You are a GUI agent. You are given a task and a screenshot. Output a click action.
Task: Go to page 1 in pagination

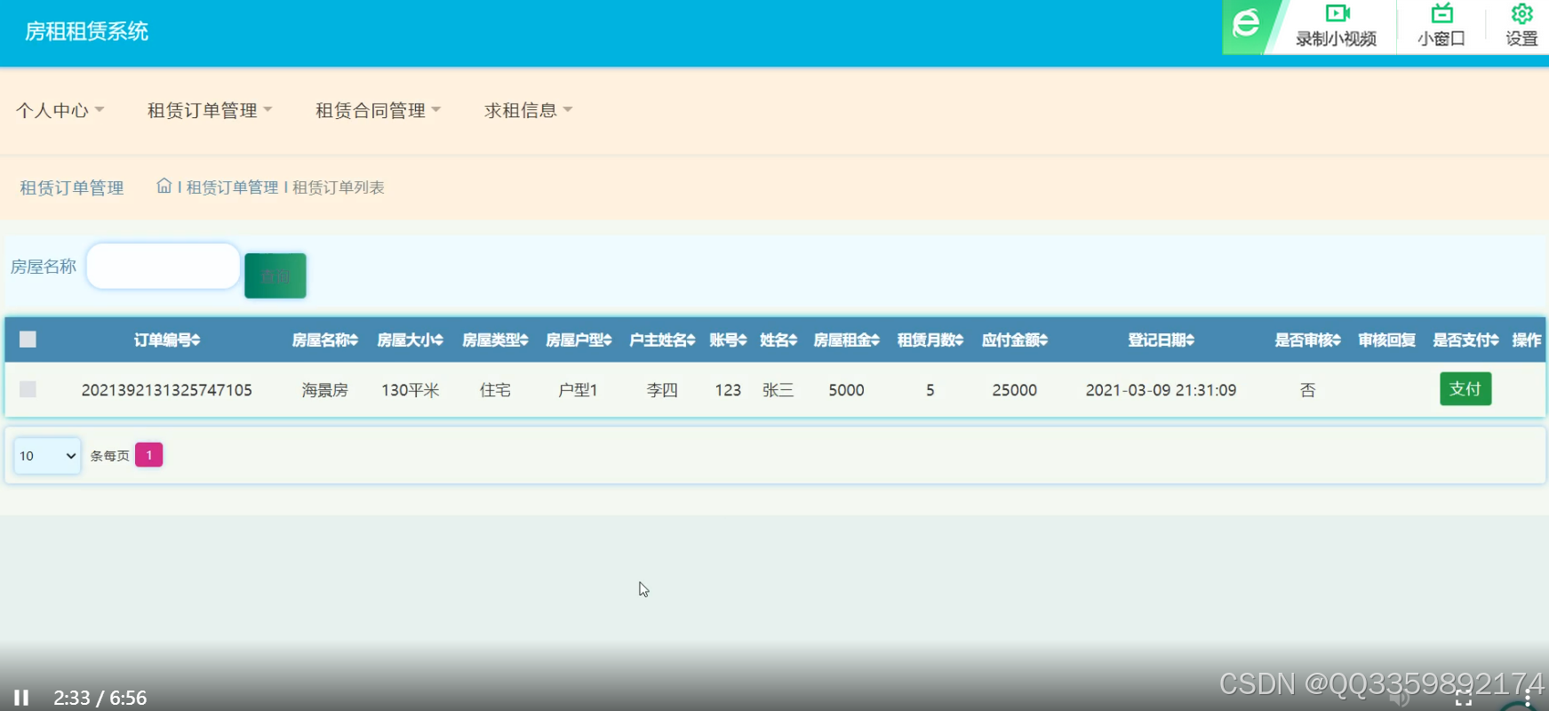coord(148,455)
